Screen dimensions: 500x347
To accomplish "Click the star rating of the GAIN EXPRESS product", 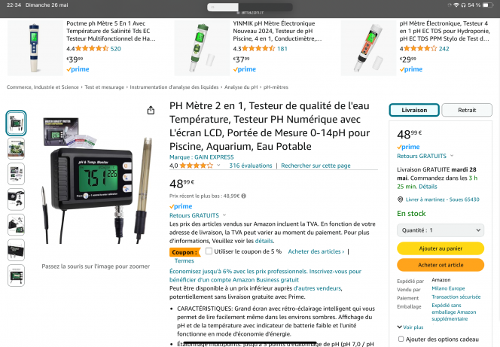I will pyautogui.click(x=196, y=166).
